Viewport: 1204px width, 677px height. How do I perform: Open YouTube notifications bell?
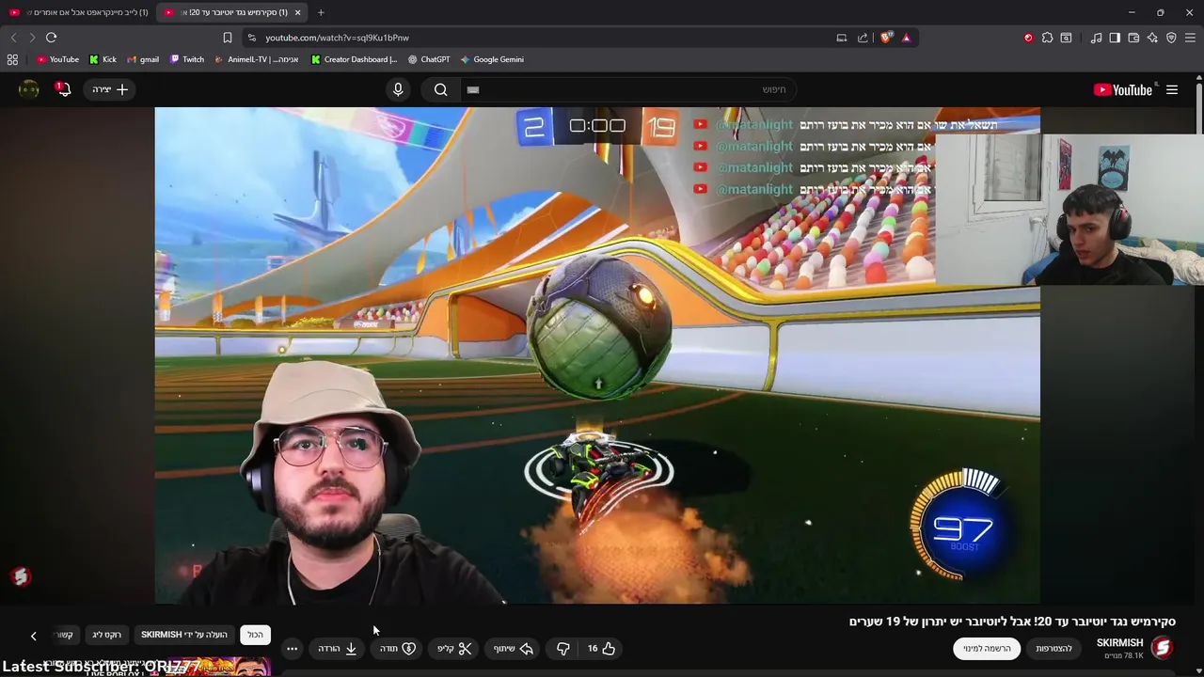point(63,89)
